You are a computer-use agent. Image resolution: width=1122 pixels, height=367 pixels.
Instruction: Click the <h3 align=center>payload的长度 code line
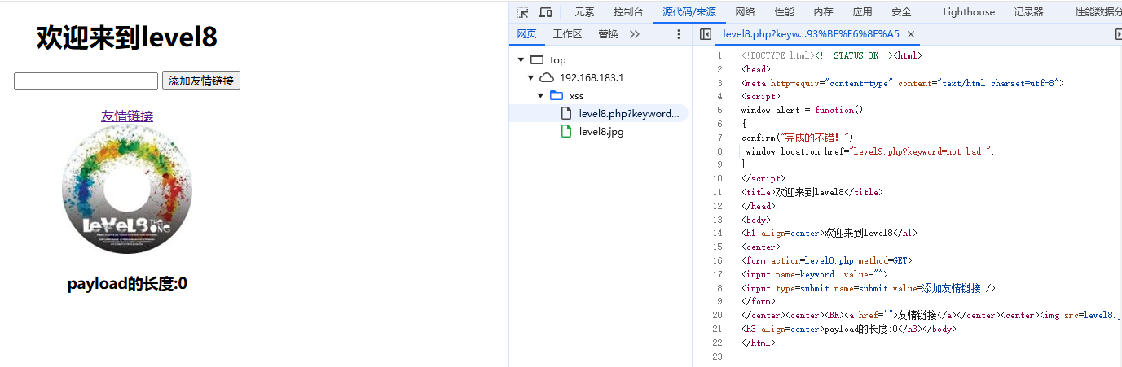[848, 329]
